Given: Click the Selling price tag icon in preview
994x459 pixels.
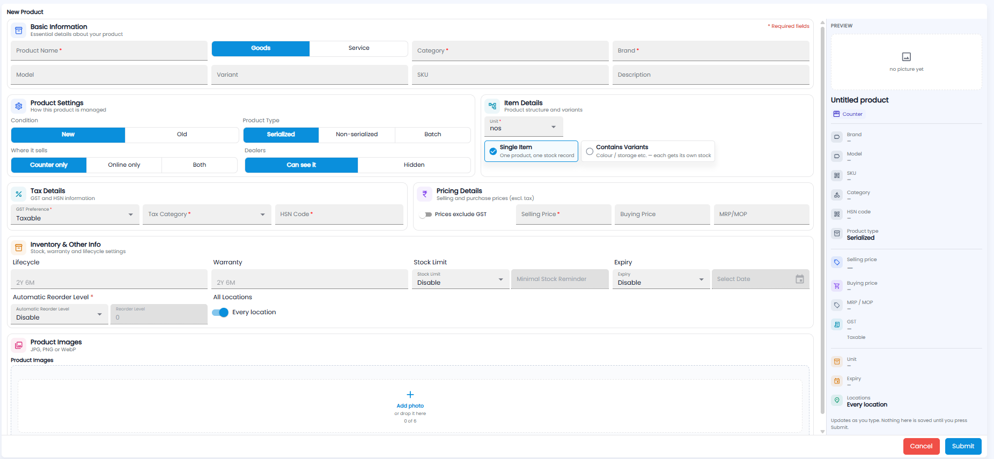Looking at the screenshot, I should point(837,262).
